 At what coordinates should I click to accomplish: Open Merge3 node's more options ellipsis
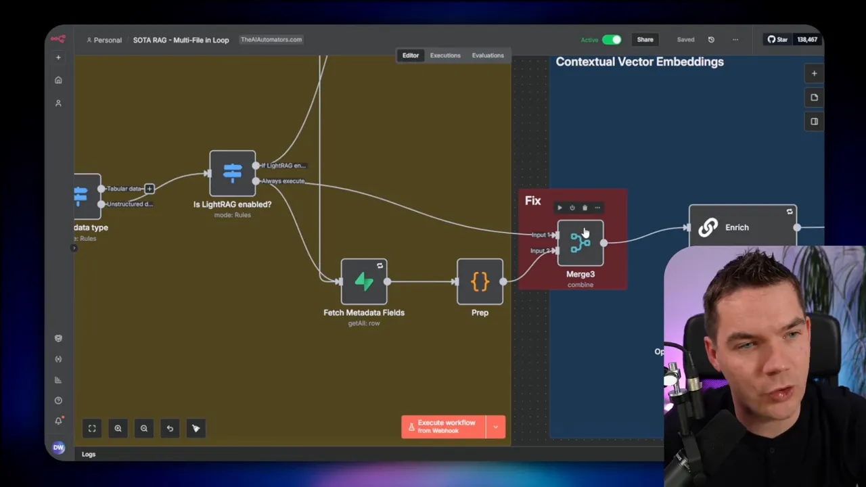(x=597, y=208)
